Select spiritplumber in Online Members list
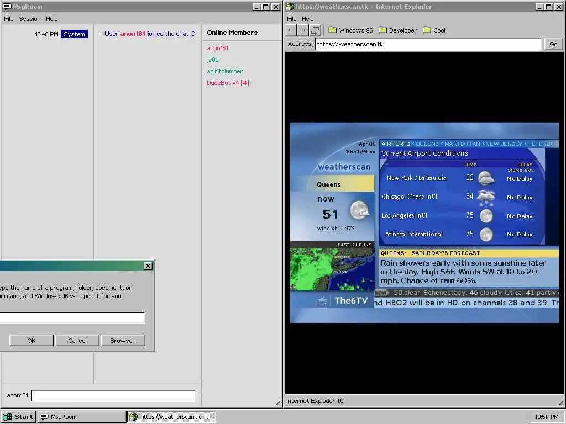This screenshot has height=424, width=566. click(x=224, y=71)
